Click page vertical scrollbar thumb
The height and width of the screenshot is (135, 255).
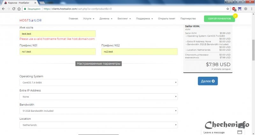tap(253, 50)
